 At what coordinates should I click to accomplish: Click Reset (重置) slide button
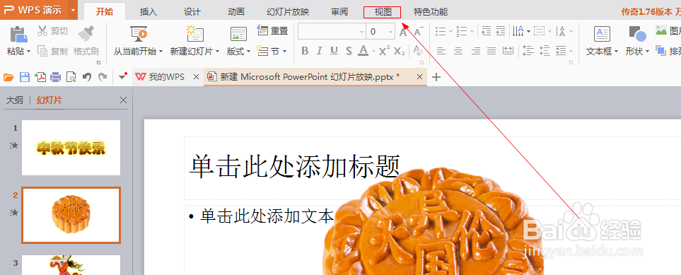(x=273, y=30)
